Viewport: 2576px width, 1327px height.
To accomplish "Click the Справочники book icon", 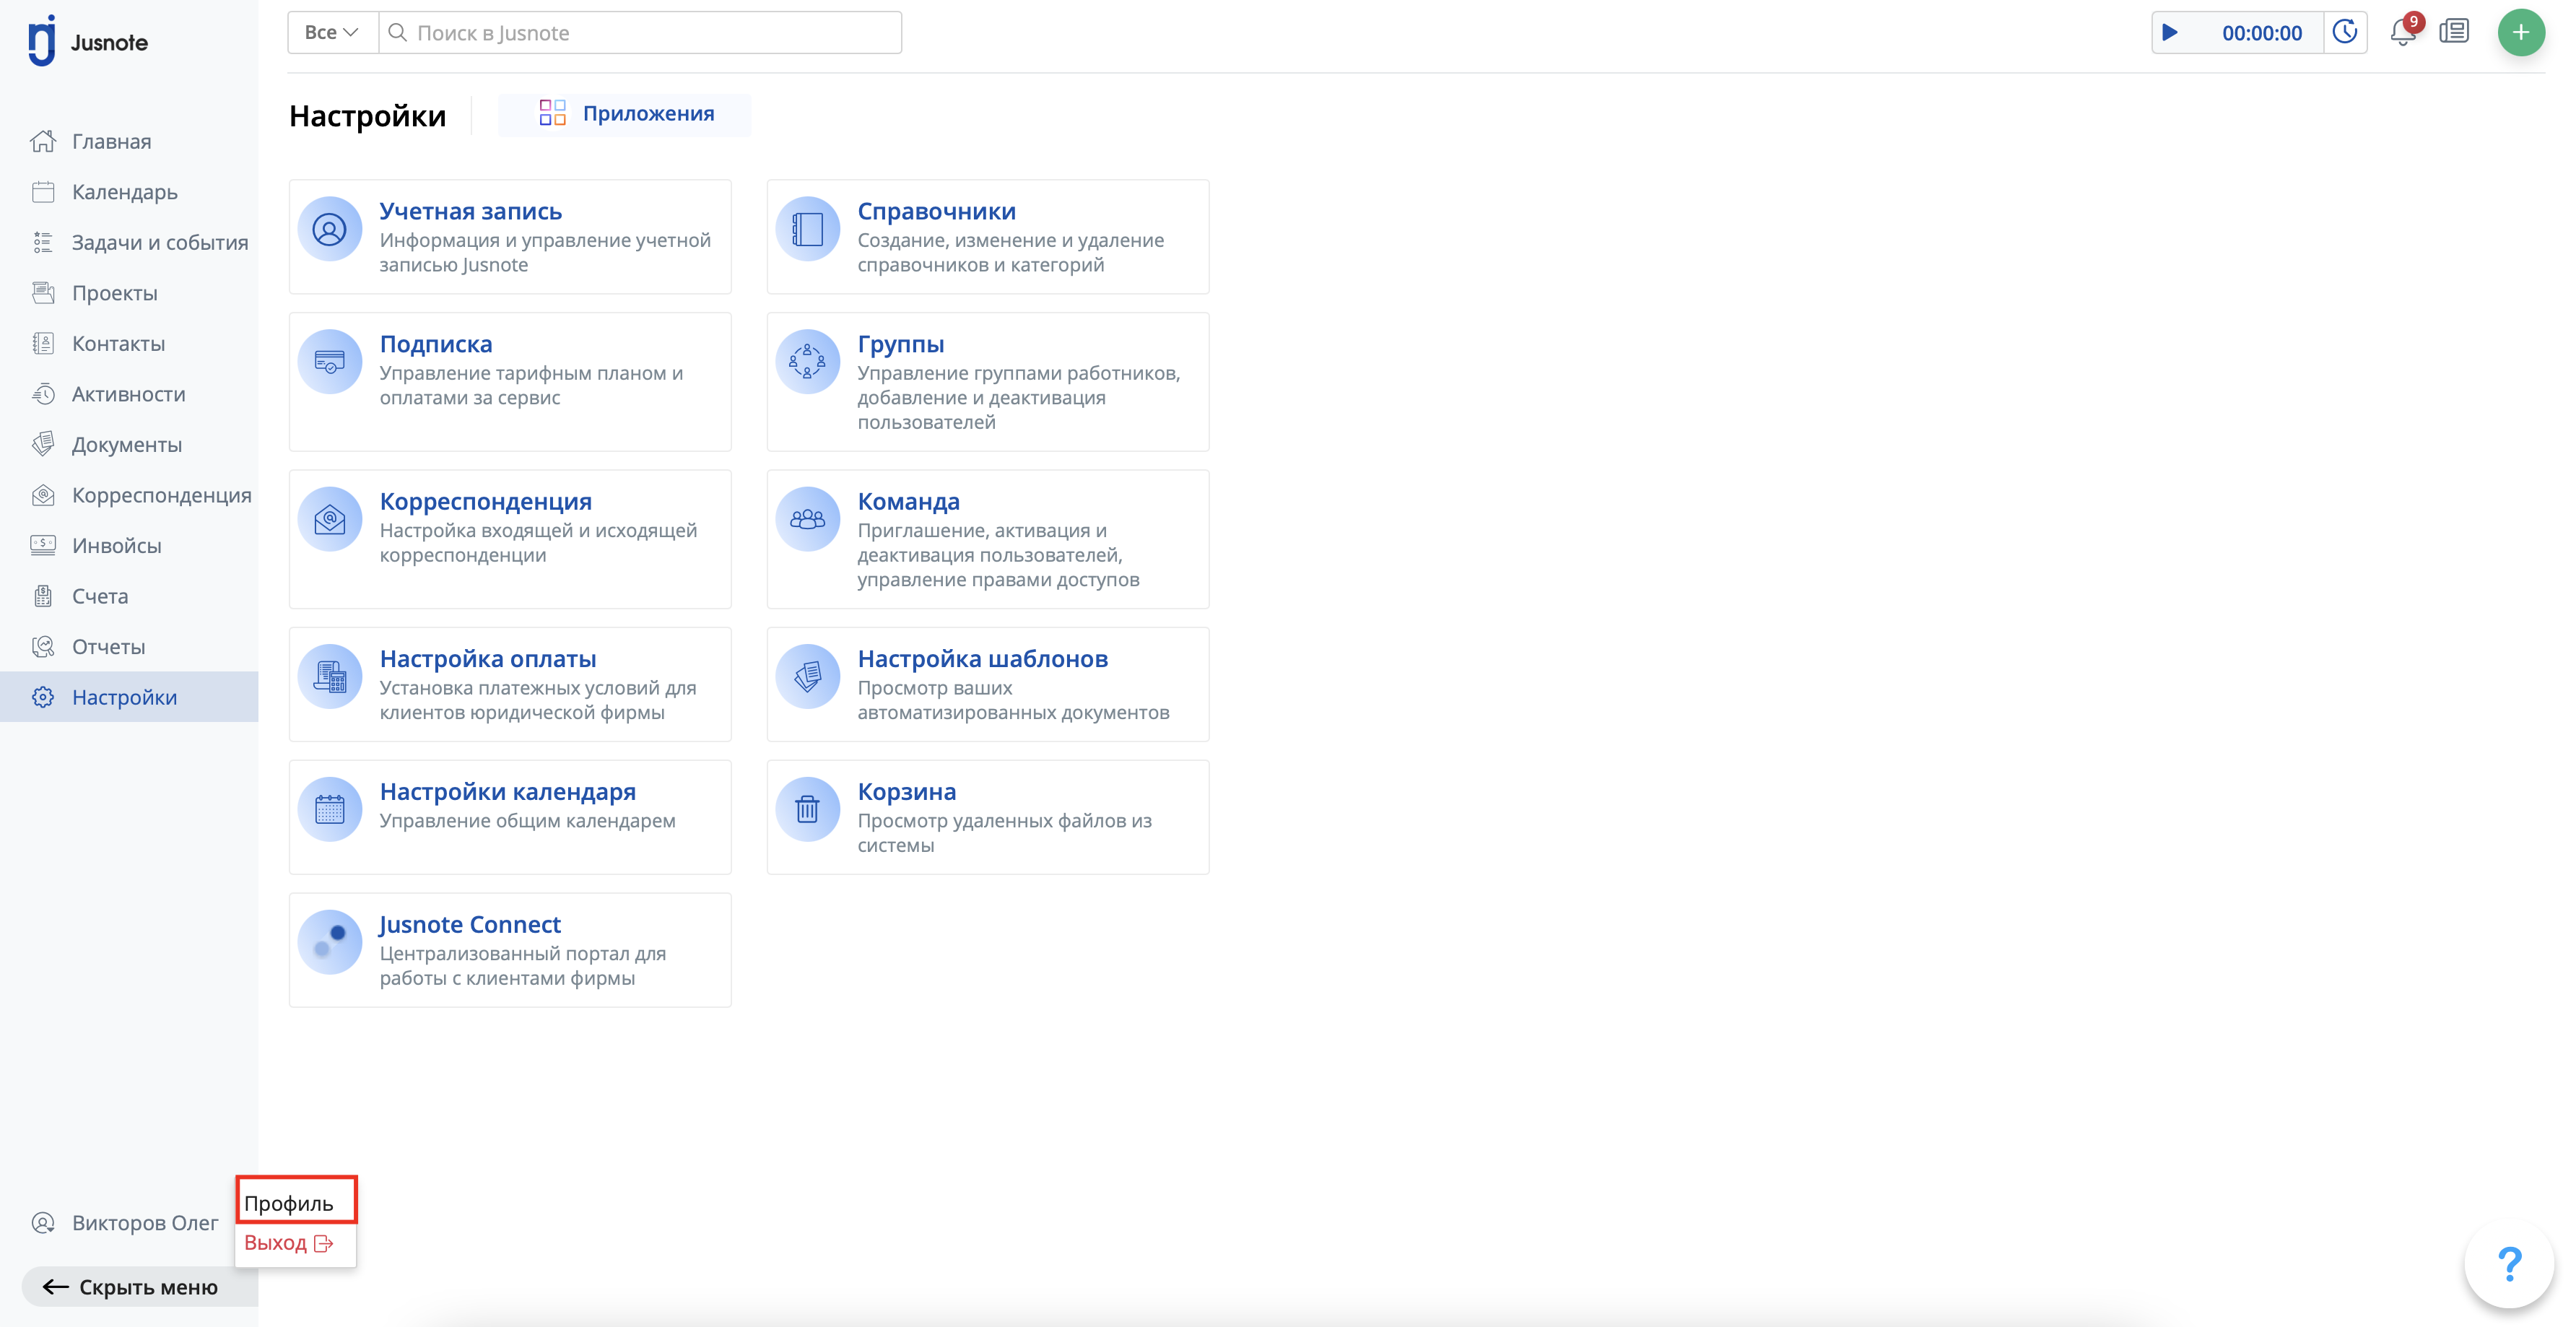I will [x=807, y=229].
